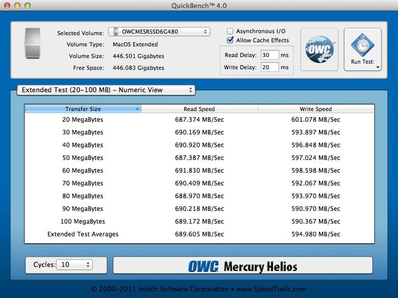Viewport: 398px width, 298px height.
Task: Click the Read Delay input field
Action: pos(269,55)
